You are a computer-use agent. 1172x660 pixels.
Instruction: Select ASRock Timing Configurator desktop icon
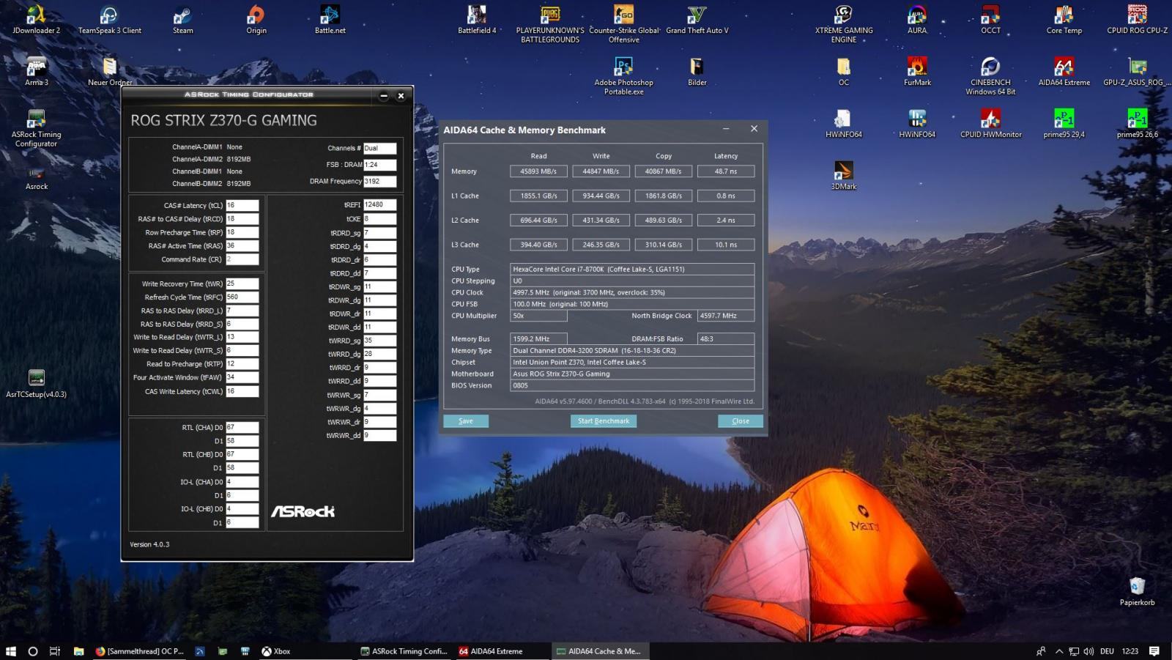(36, 128)
